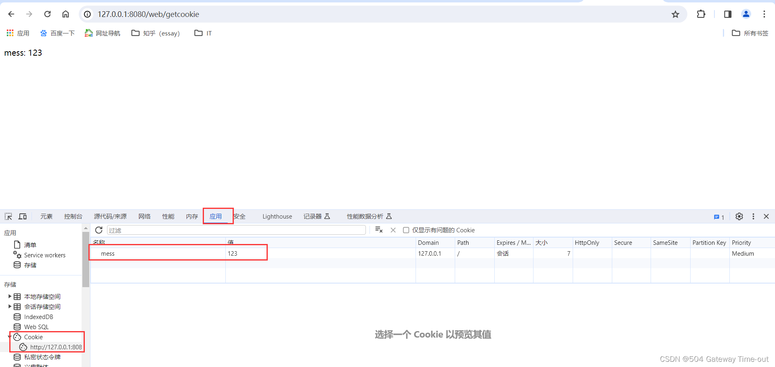Open the Chrome three-dot menu
This screenshot has width=775, height=367.
[x=764, y=14]
